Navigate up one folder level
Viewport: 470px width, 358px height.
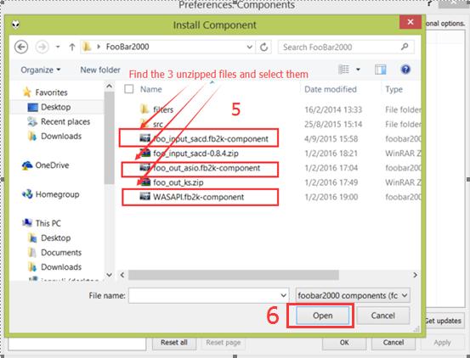coord(72,47)
